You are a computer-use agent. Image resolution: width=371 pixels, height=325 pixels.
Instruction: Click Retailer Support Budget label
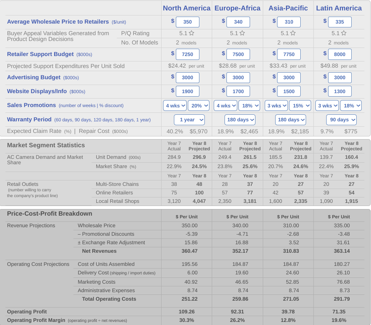click(x=41, y=54)
